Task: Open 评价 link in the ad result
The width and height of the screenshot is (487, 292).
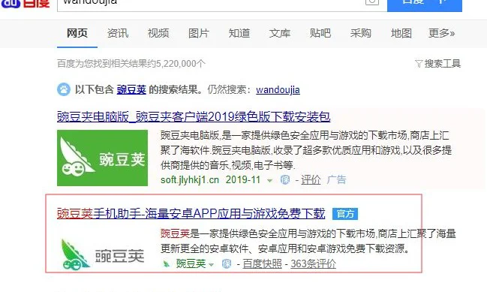Action: 311,180
